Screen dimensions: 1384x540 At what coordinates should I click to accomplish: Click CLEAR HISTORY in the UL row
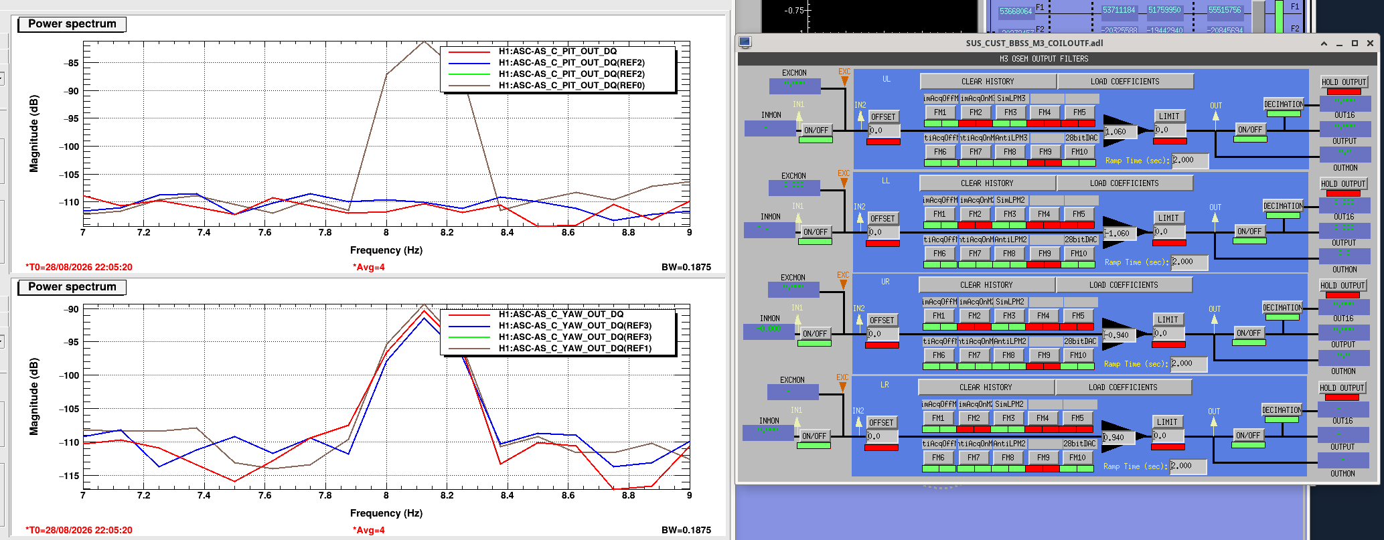988,82
